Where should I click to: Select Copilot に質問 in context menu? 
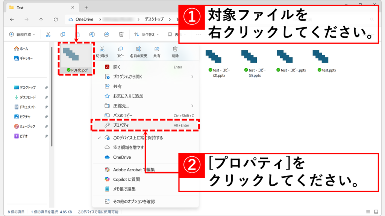coord(146,179)
